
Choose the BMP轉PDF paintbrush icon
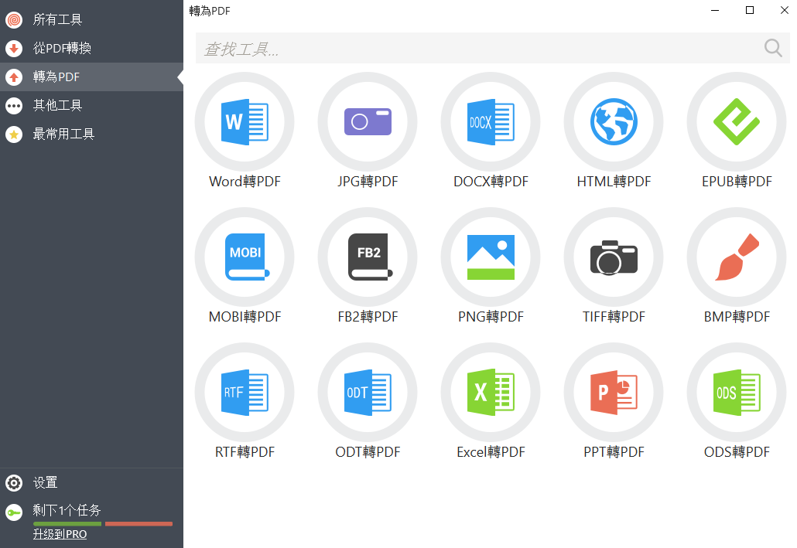(x=737, y=257)
